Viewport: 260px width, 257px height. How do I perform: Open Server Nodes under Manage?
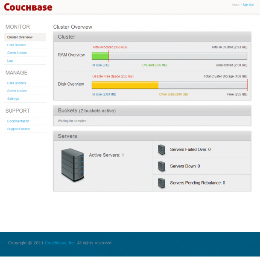(17, 91)
